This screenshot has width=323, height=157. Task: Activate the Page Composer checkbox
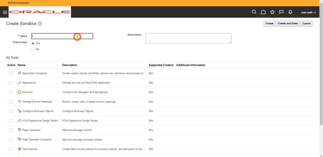(11, 130)
